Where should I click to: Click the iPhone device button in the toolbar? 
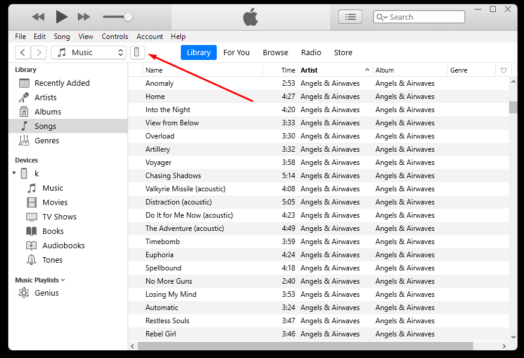(137, 52)
